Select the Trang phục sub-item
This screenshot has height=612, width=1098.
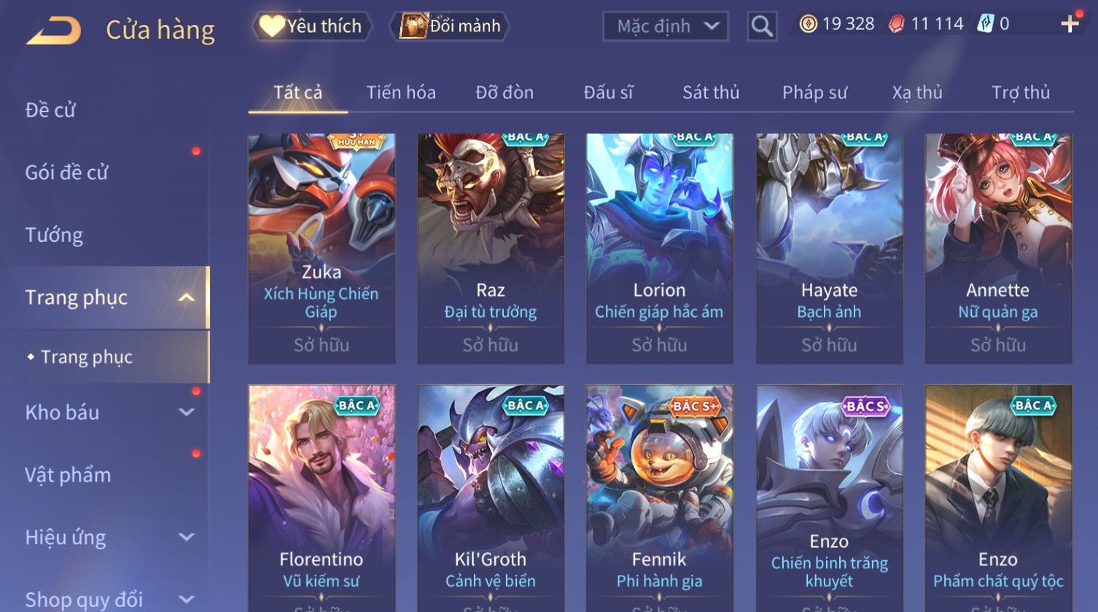(87, 357)
